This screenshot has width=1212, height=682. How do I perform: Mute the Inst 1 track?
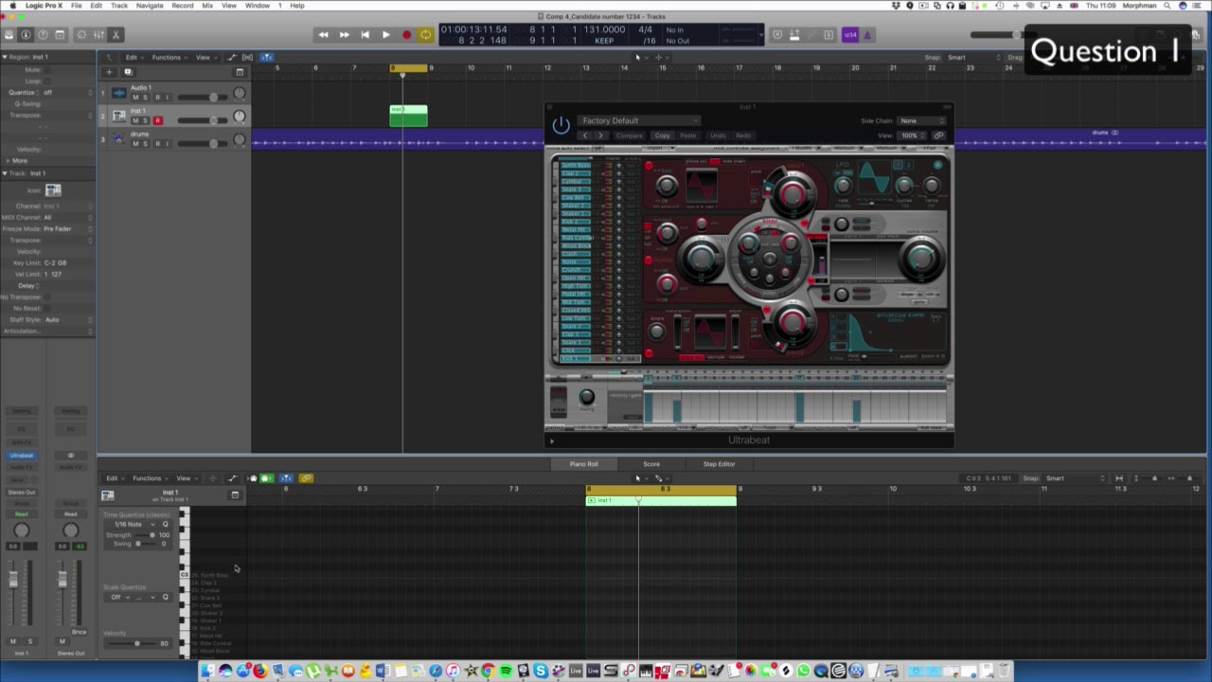[x=134, y=120]
